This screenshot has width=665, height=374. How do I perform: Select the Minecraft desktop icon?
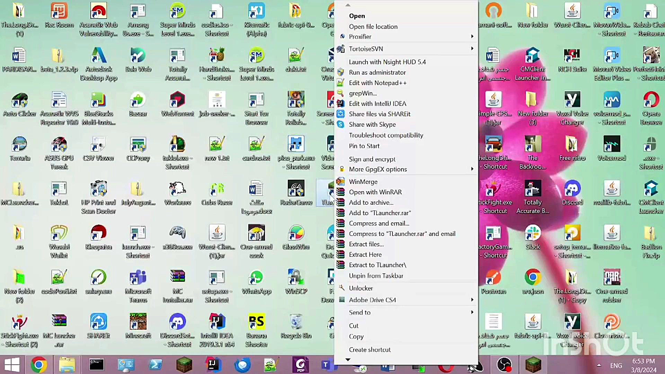138,326
